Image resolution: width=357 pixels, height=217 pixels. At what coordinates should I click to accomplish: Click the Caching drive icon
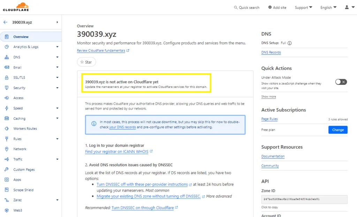7,118
